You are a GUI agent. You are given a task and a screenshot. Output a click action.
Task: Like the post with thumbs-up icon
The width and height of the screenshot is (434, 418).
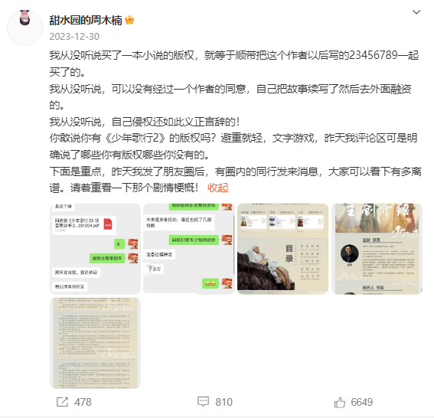[x=340, y=402]
